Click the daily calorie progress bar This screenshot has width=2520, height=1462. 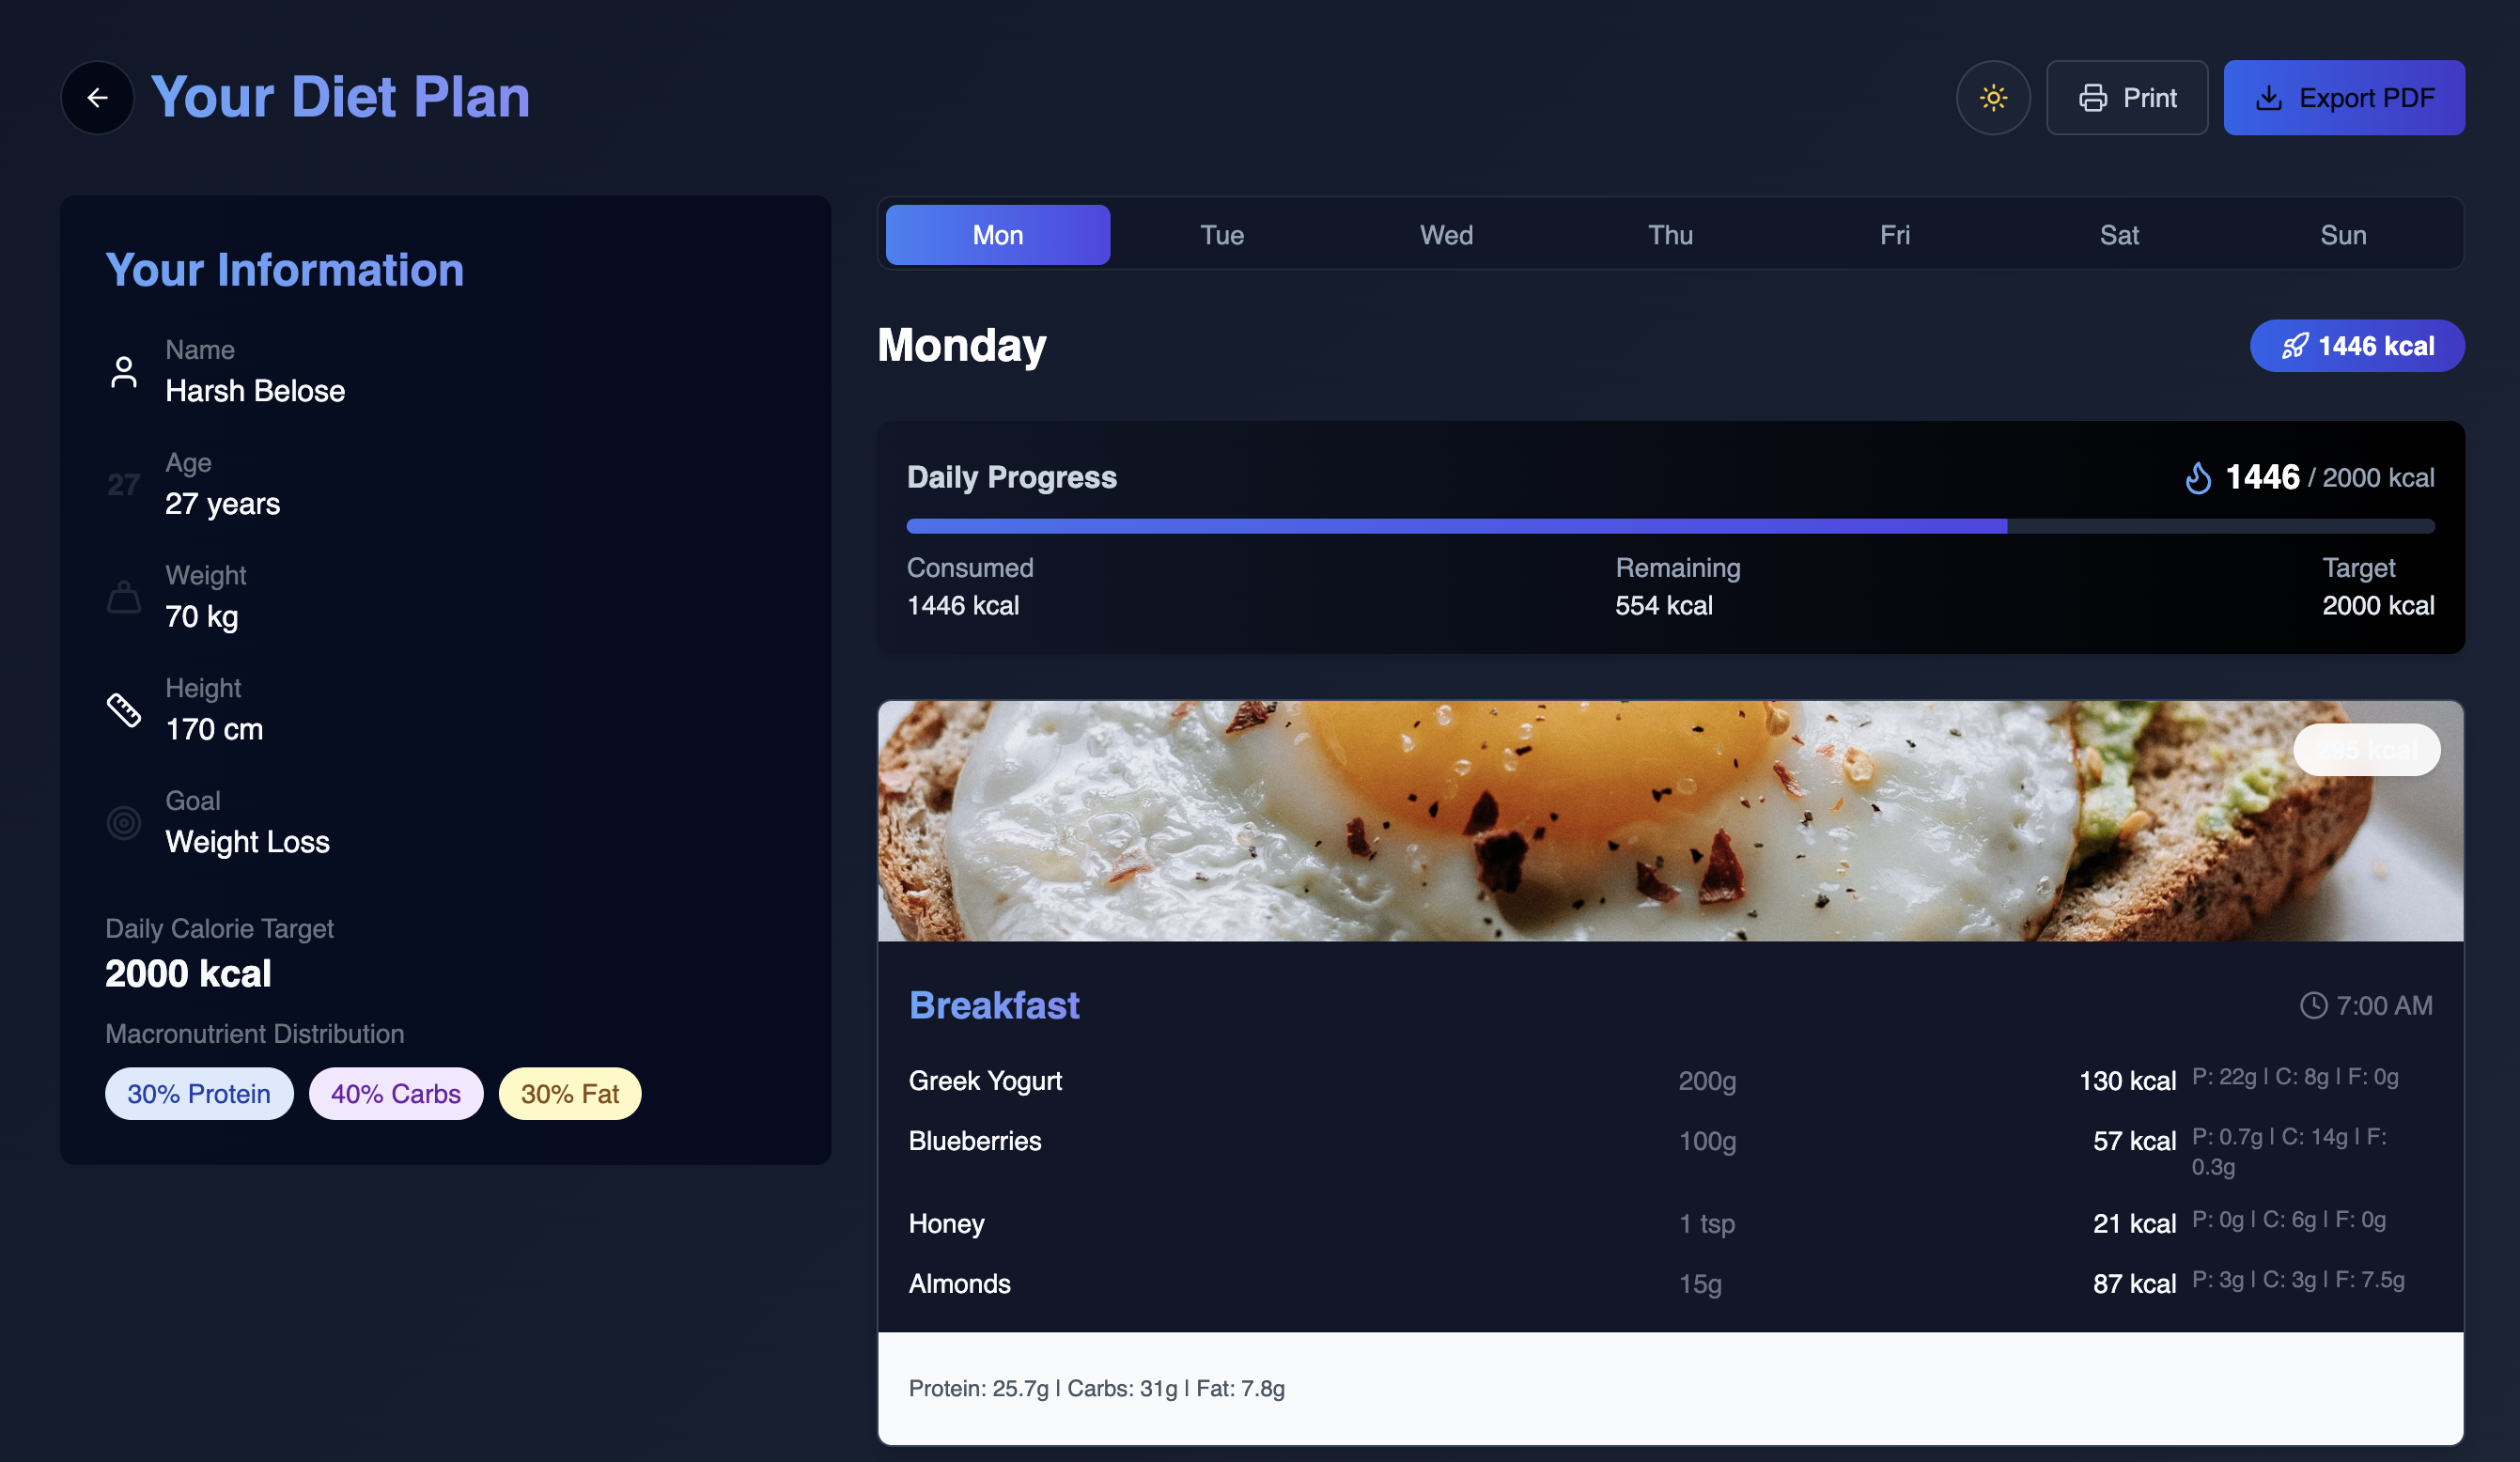click(1669, 526)
